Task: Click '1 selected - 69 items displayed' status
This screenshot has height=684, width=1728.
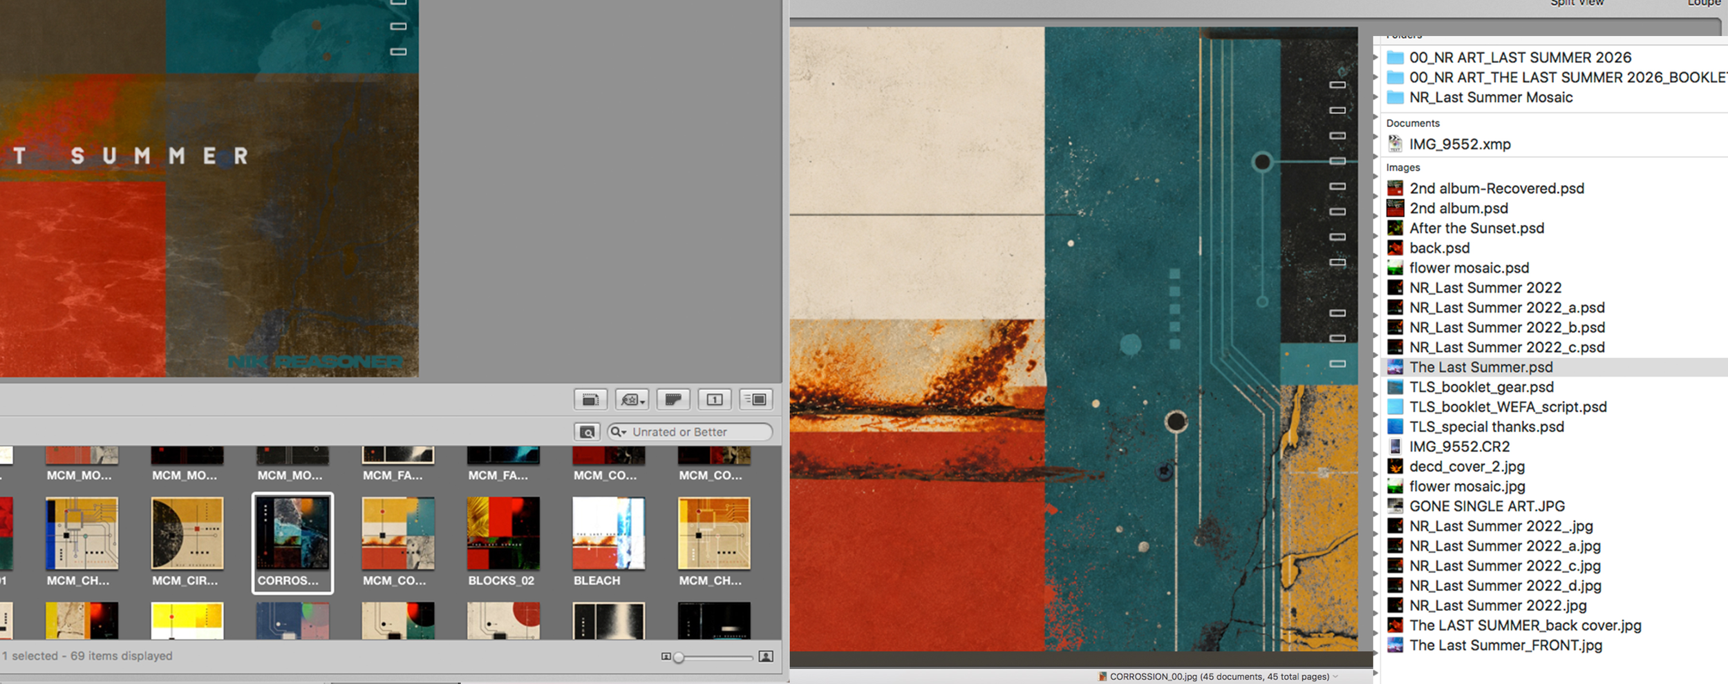Action: pyautogui.click(x=87, y=656)
